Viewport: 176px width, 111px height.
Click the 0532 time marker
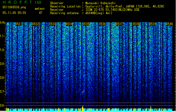point(36,24)
